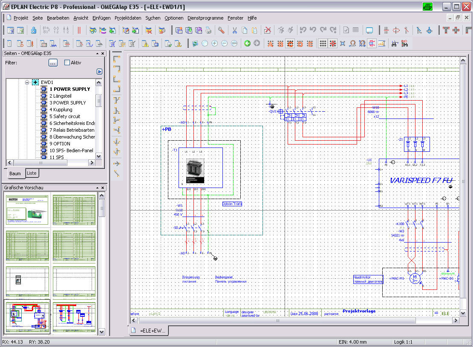This screenshot has width=473, height=347.
Task: Click the omega symbol snap icon
Action: point(352,44)
